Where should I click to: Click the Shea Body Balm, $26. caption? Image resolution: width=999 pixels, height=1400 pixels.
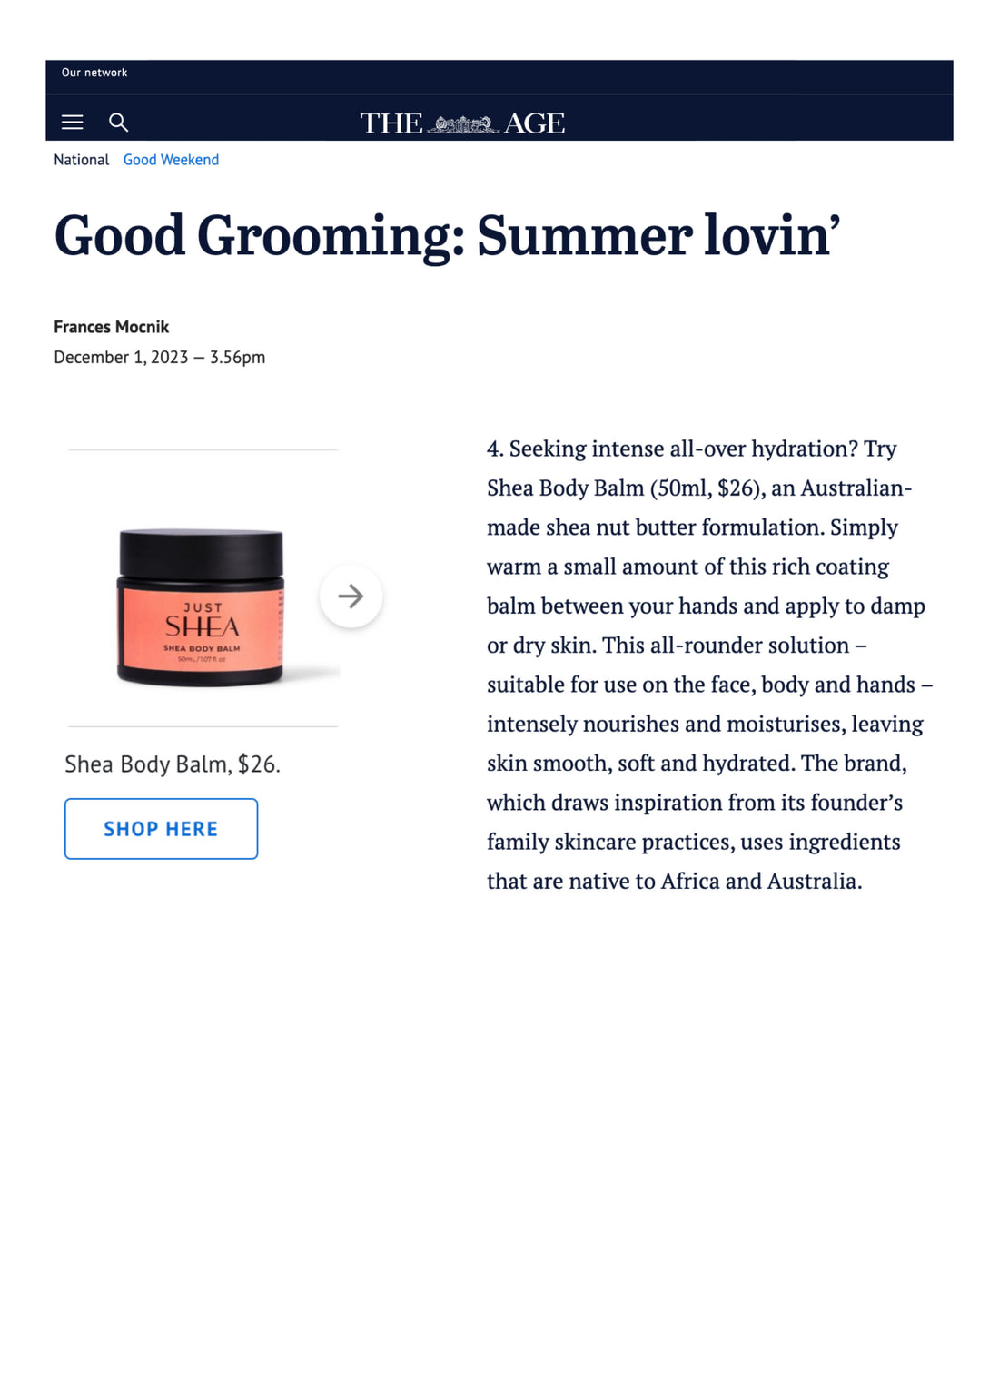point(173,764)
